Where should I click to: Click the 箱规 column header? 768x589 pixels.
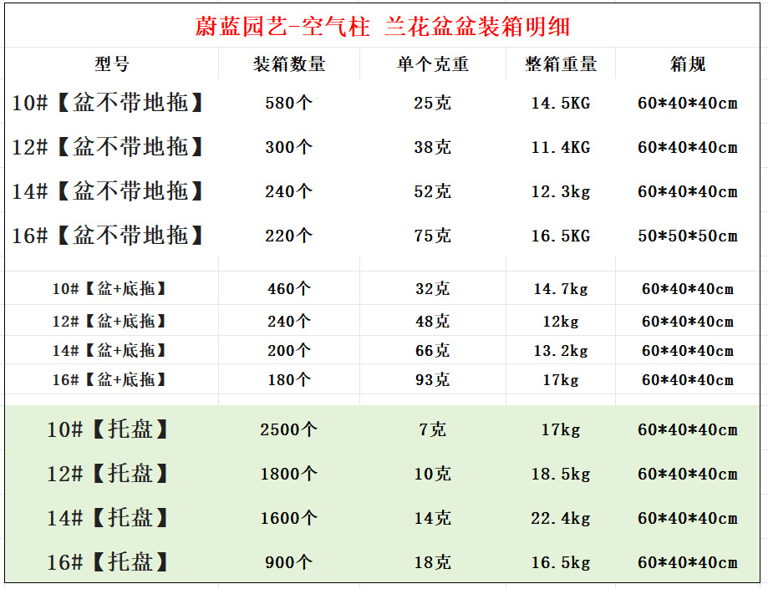tap(688, 63)
